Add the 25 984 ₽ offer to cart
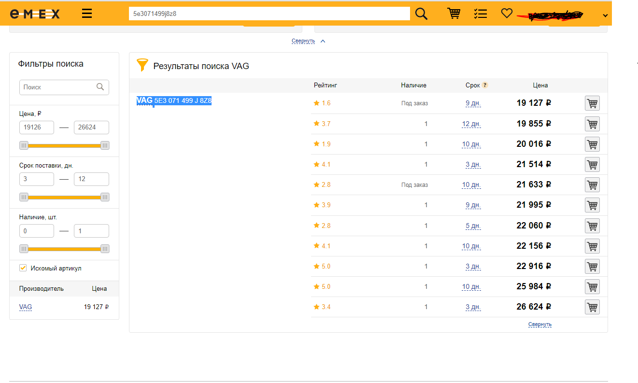 pos(592,286)
